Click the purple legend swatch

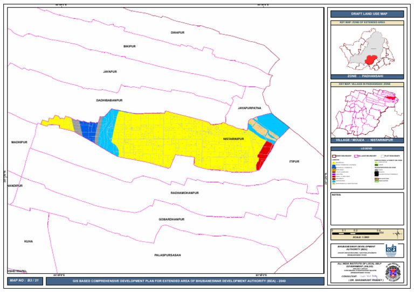pyautogui.click(x=334, y=174)
